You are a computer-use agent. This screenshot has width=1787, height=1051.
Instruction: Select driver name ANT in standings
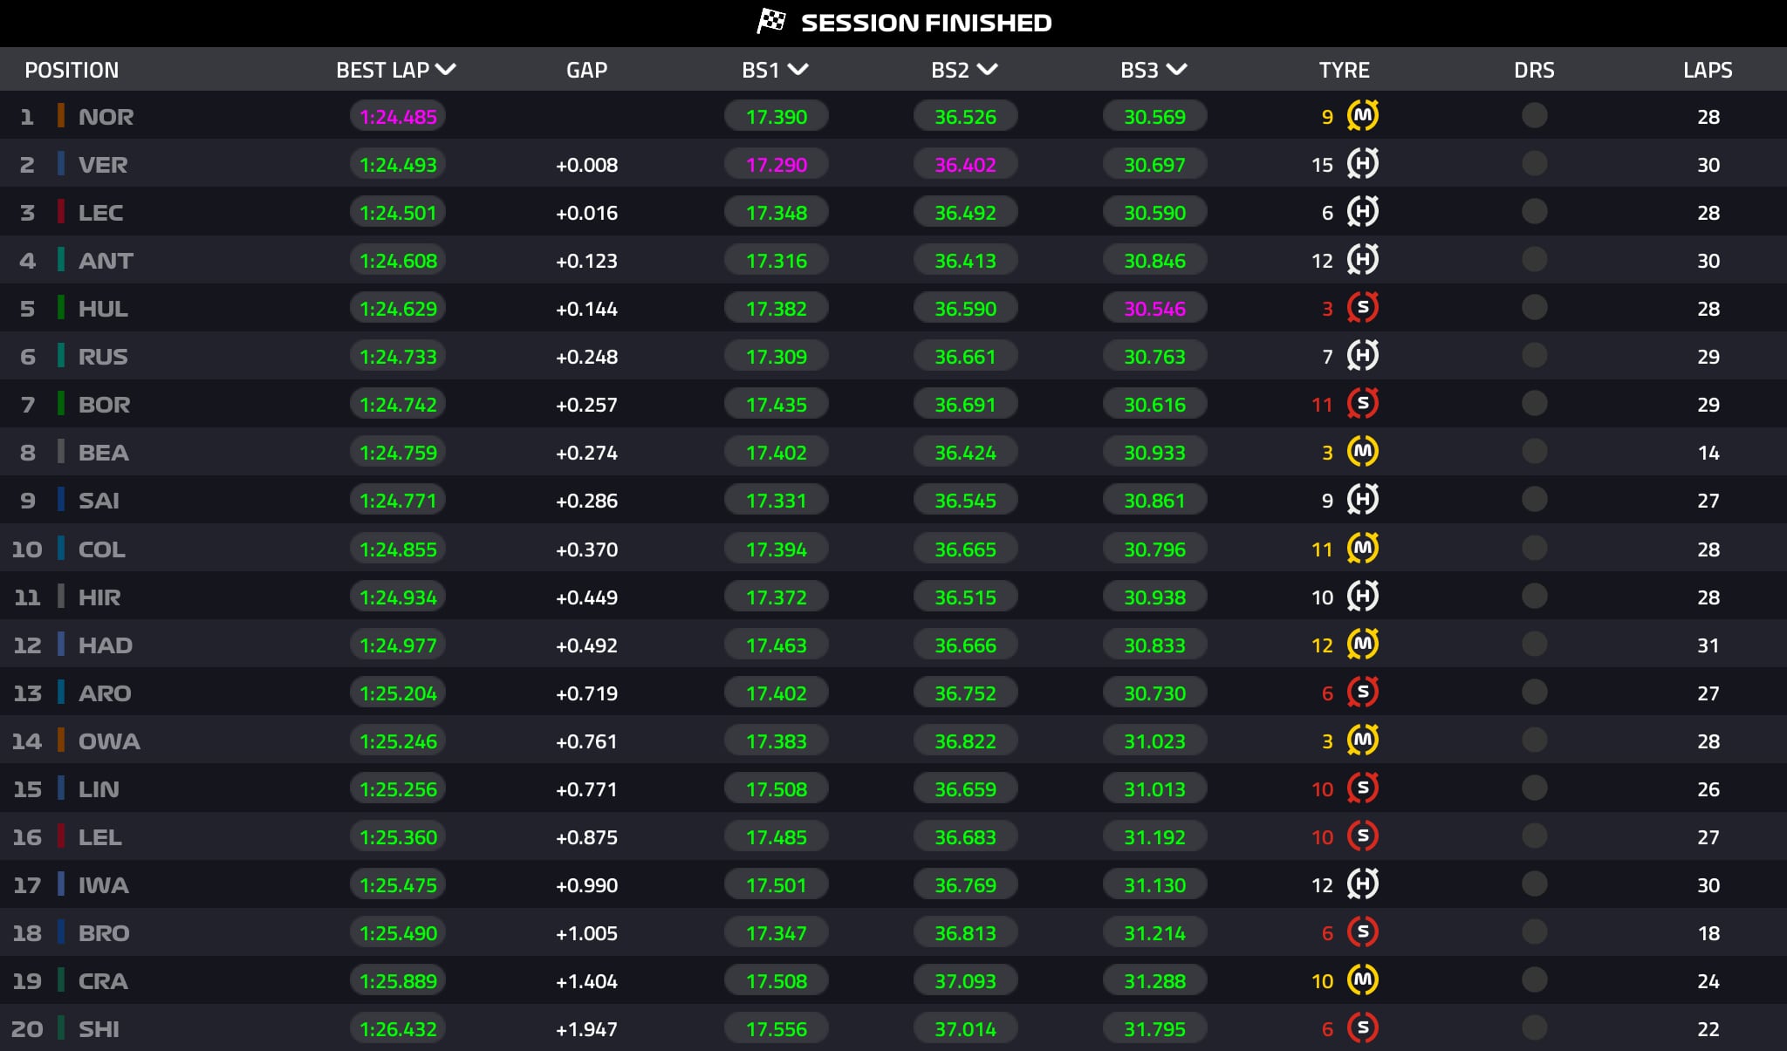tap(106, 261)
